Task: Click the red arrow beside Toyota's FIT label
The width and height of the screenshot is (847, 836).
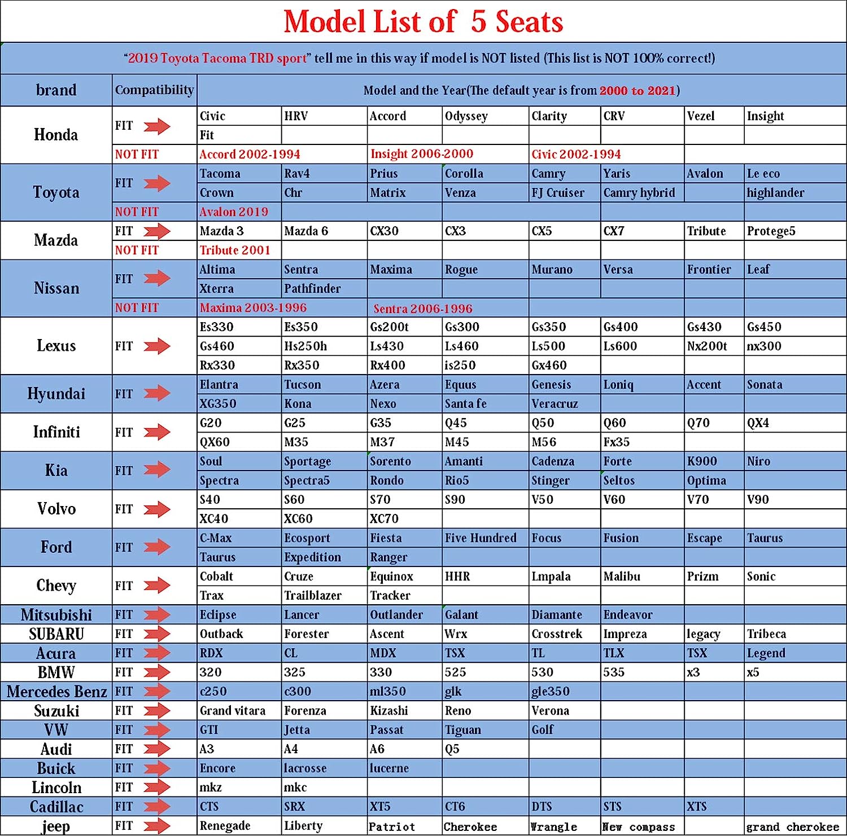Action: [156, 183]
